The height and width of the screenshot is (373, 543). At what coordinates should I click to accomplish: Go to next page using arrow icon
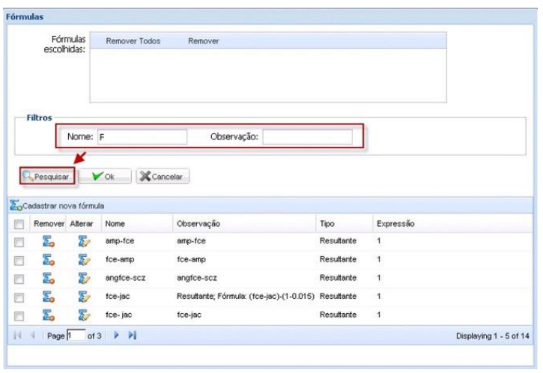point(115,336)
